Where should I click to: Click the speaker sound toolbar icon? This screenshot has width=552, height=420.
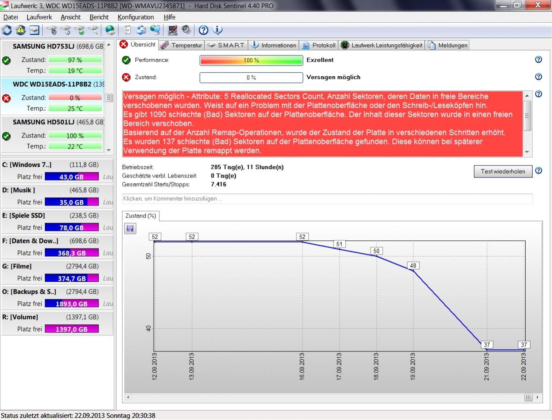tap(186, 30)
